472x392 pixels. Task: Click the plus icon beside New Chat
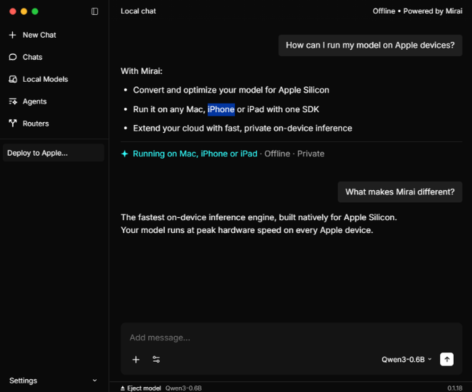(x=13, y=35)
